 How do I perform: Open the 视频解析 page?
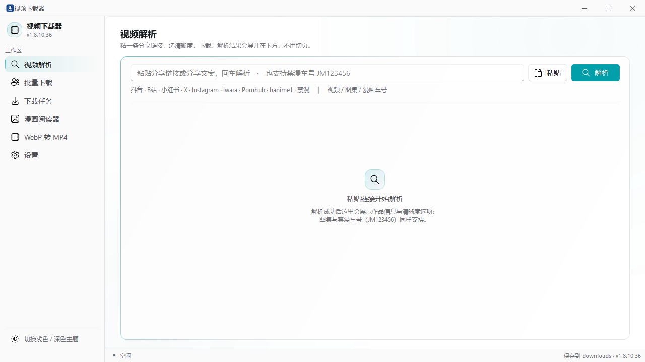52,65
